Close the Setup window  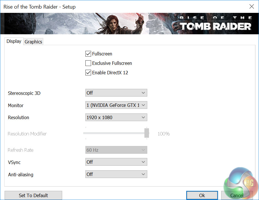pos(252,7)
